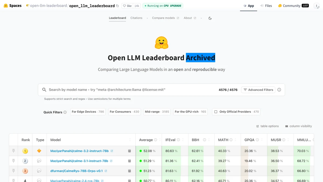The height and width of the screenshot is (182, 323).
Task: Open the App tab
Action: pyautogui.click(x=248, y=6)
